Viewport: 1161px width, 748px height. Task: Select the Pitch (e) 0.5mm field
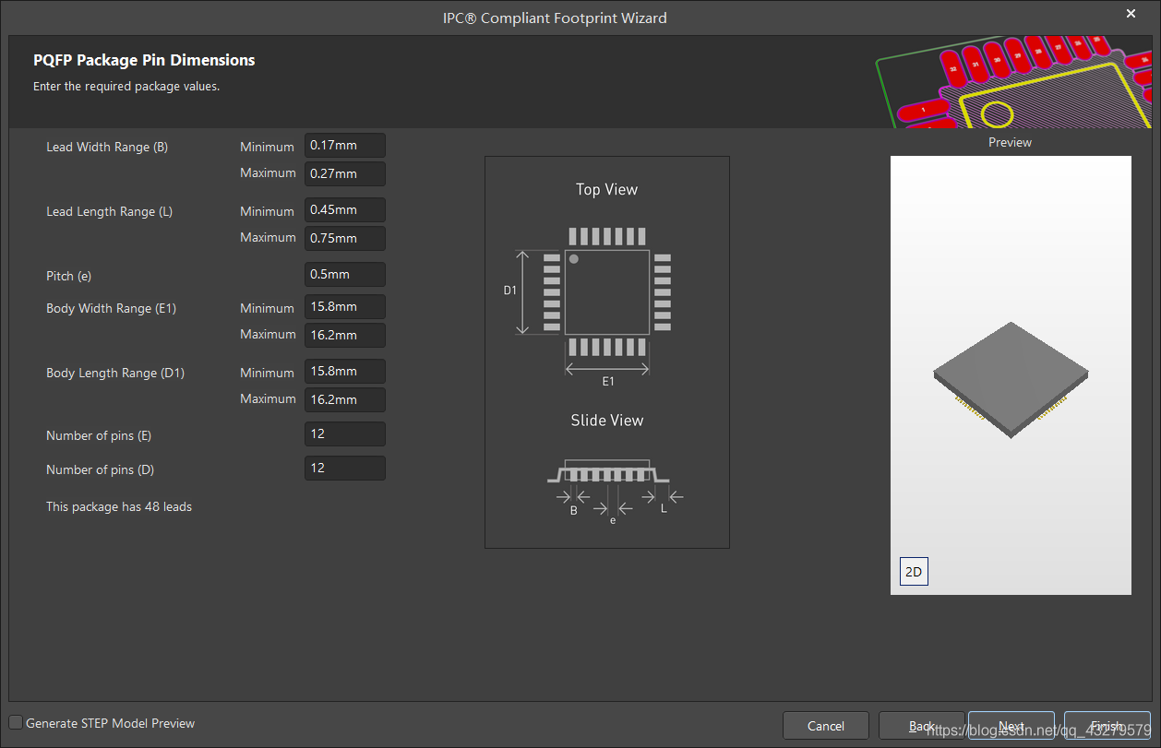(345, 275)
